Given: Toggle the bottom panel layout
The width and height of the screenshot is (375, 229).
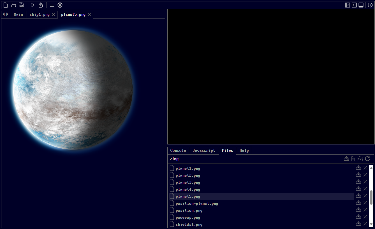Looking at the screenshot, I should click(361, 5).
